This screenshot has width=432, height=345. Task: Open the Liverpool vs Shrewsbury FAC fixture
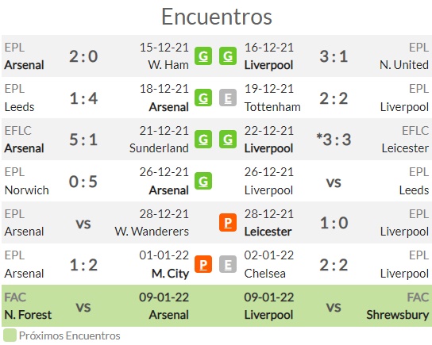[337, 306]
